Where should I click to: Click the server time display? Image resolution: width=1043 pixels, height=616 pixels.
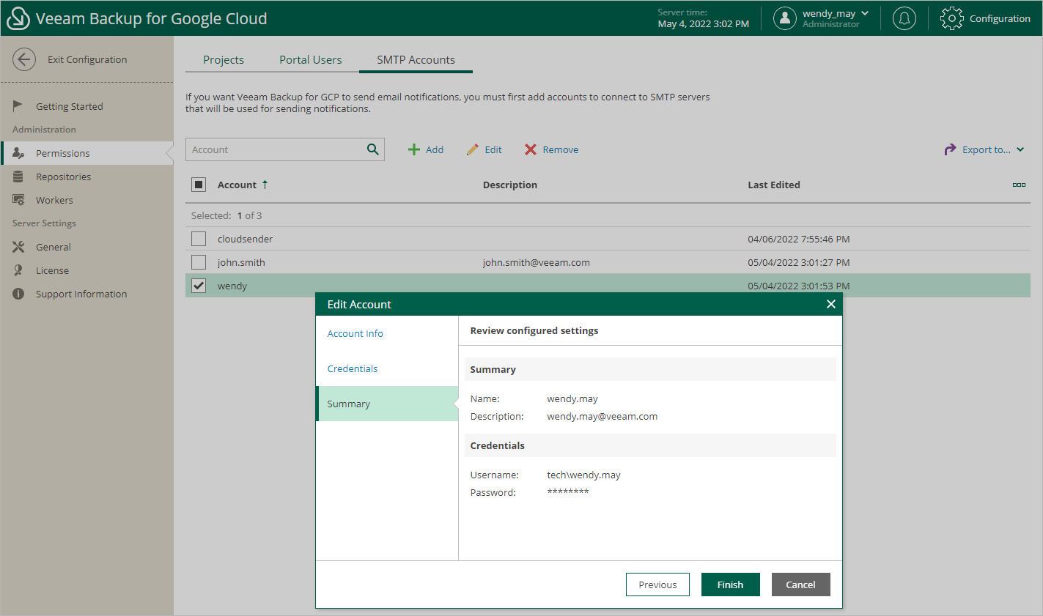703,18
